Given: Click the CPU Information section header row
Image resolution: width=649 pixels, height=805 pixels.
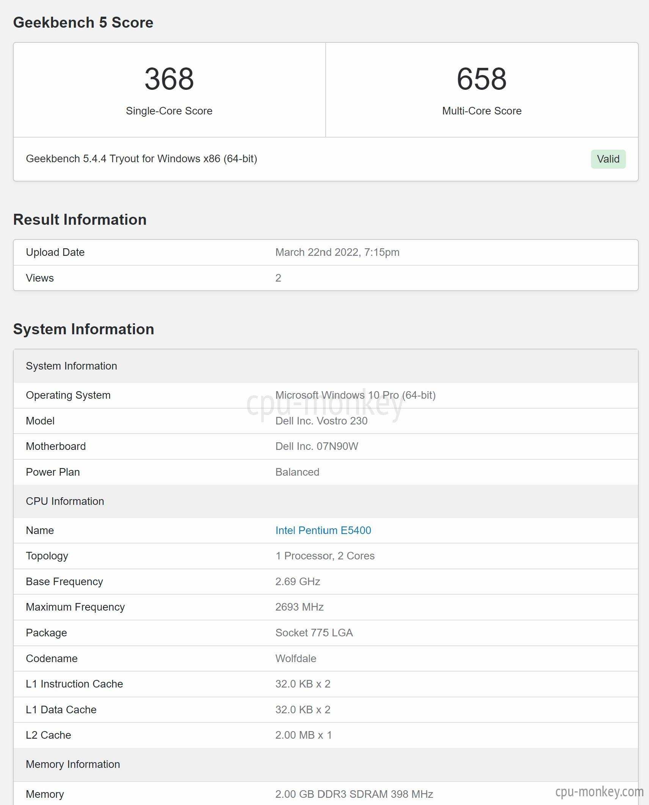Looking at the screenshot, I should pyautogui.click(x=326, y=501).
